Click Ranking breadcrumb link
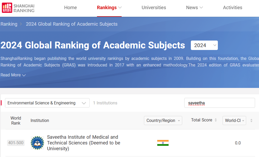The height and width of the screenshot is (157, 259). [x=9, y=24]
